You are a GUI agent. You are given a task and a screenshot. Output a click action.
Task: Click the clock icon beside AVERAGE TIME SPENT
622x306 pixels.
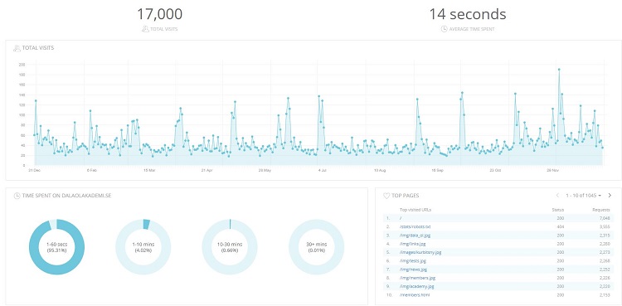(x=445, y=29)
